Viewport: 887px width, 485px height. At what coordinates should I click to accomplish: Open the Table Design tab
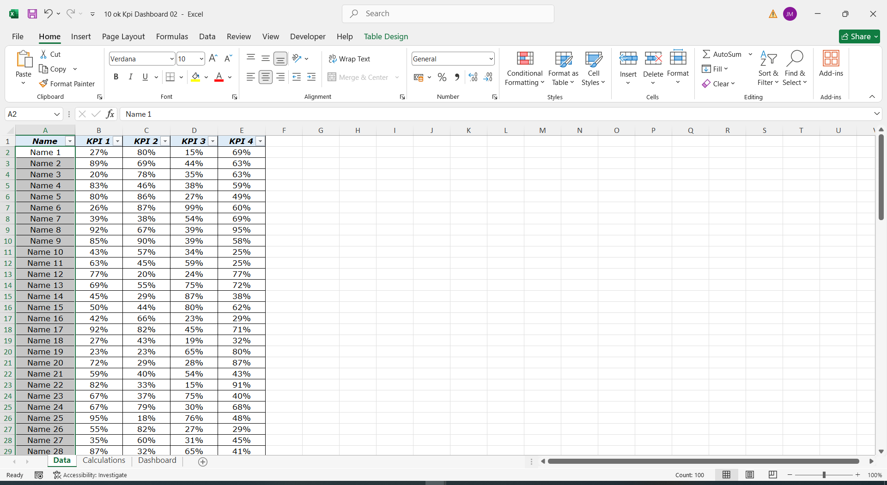[x=386, y=36]
